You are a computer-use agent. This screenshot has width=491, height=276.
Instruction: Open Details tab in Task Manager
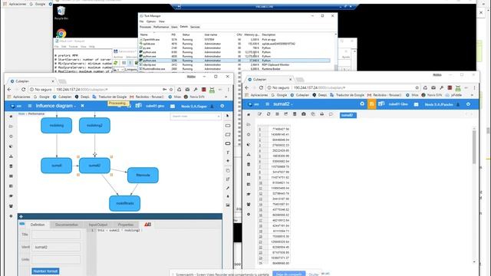click(x=184, y=27)
